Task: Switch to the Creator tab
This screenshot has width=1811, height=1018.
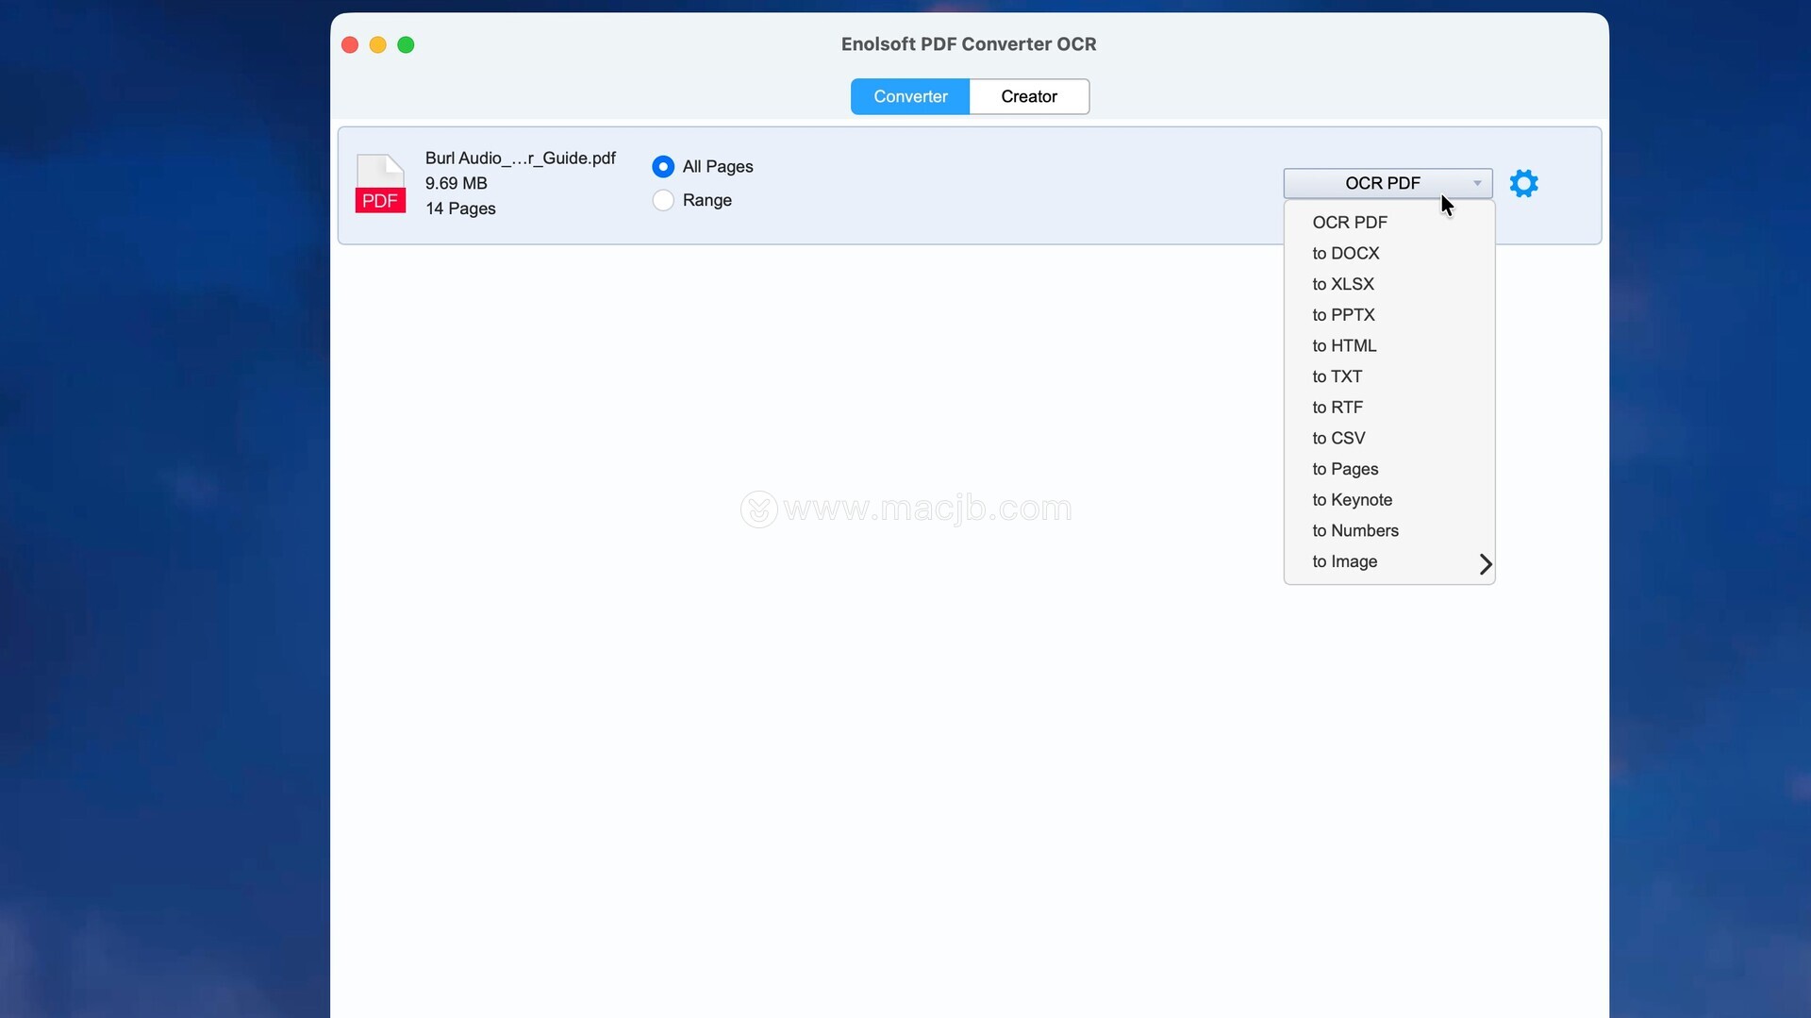Action: (x=1028, y=96)
